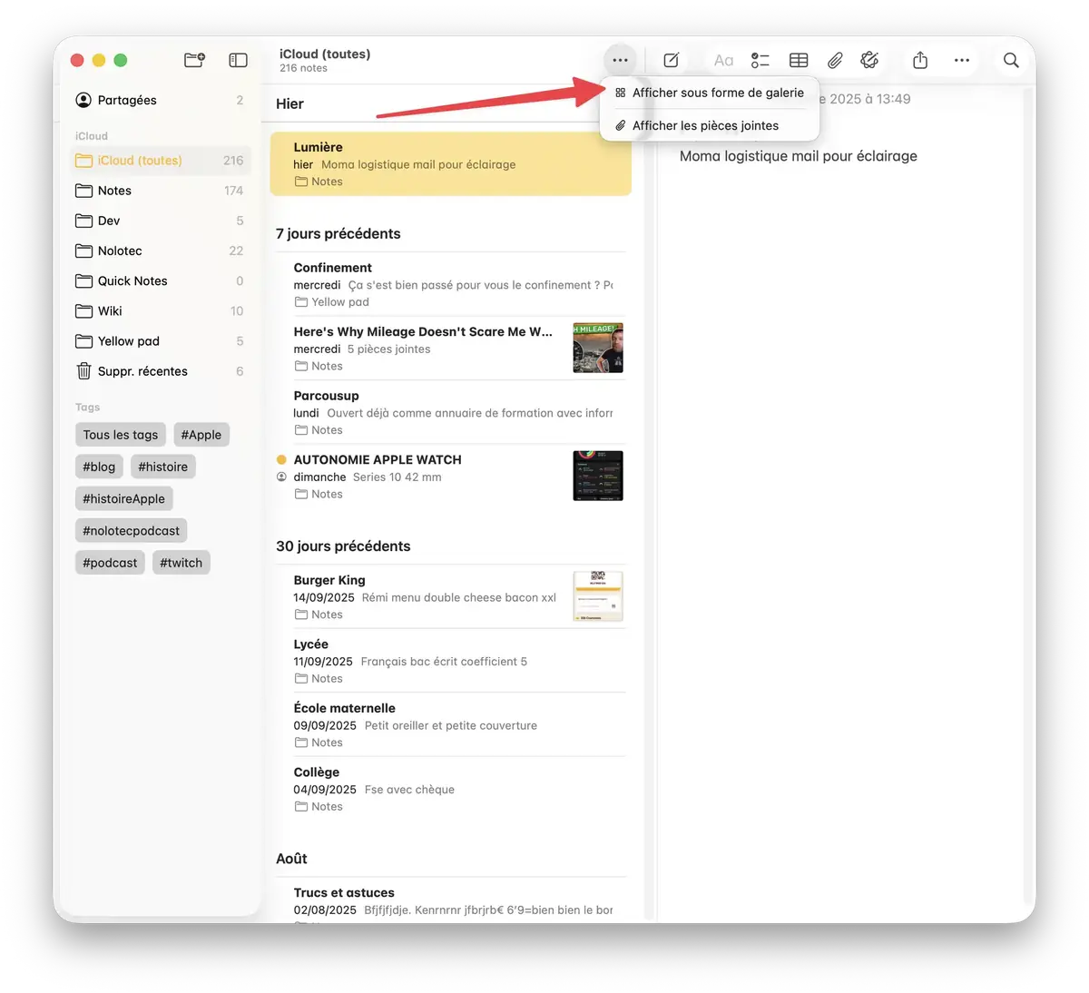Insert a table
The width and height of the screenshot is (1089, 993).
[799, 60]
